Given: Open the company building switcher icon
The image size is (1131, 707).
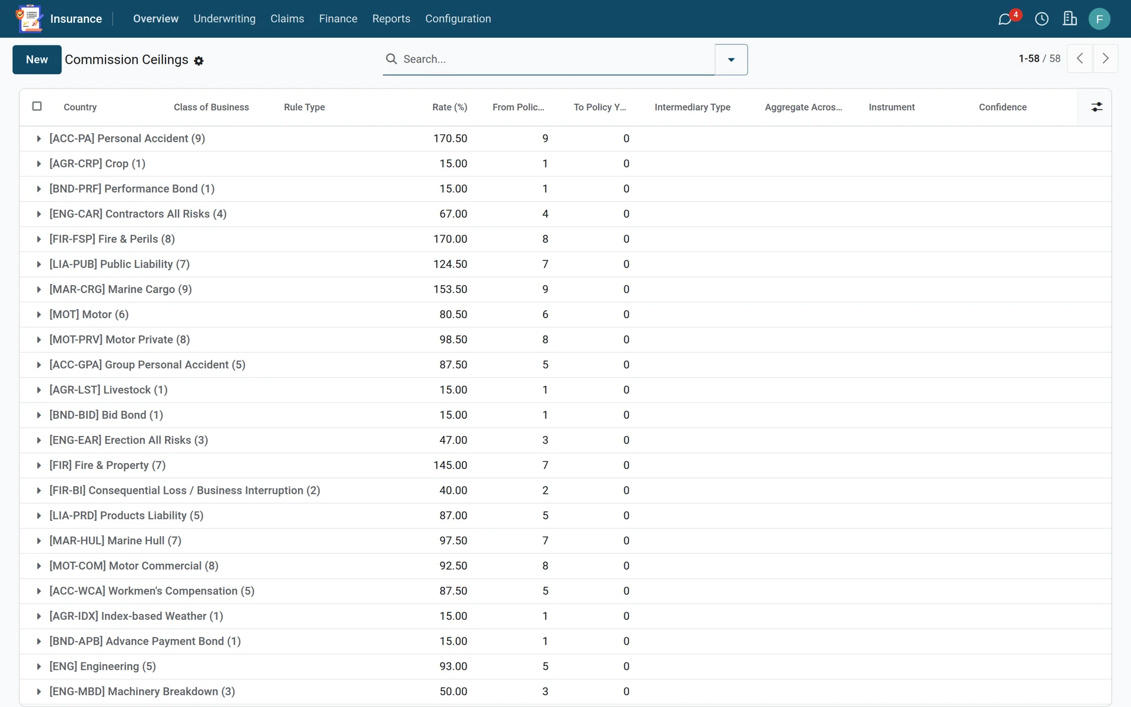Looking at the screenshot, I should pos(1070,19).
